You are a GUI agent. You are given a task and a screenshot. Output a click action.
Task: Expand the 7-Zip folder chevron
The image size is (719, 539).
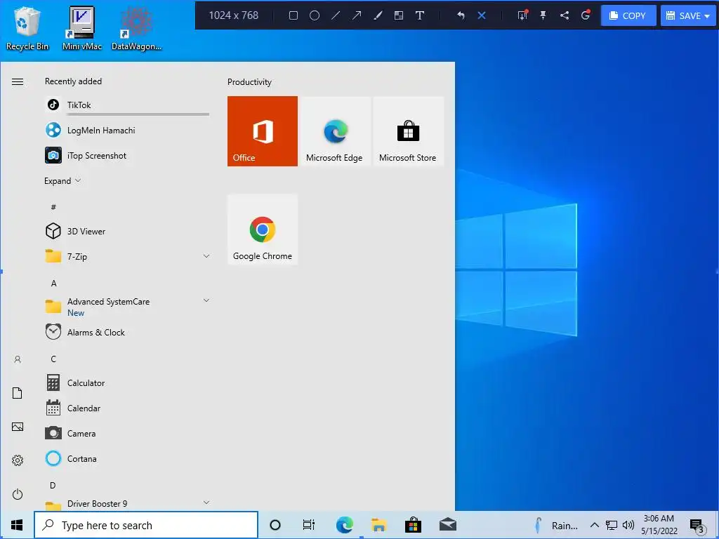point(206,255)
